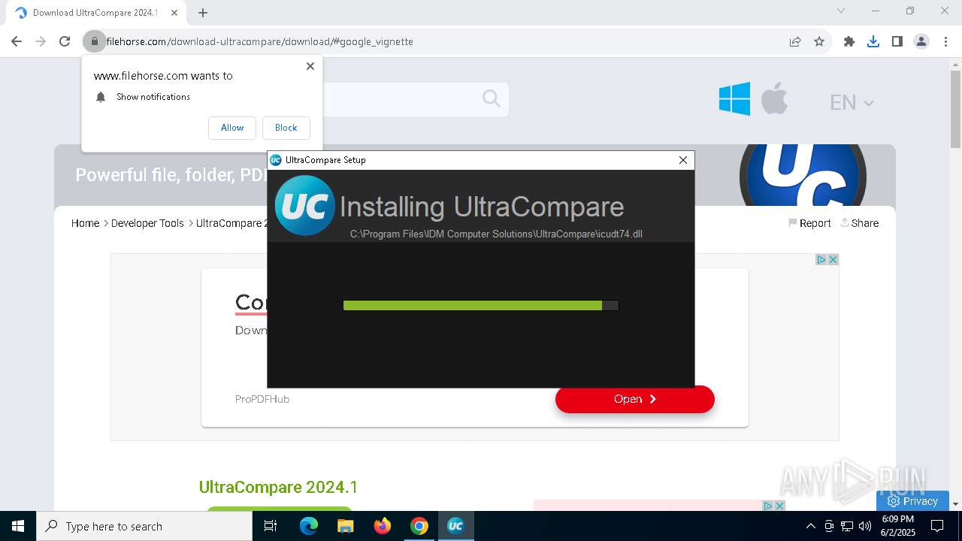Switch to Chrome in the taskbar
Image resolution: width=962 pixels, height=541 pixels.
tap(419, 526)
